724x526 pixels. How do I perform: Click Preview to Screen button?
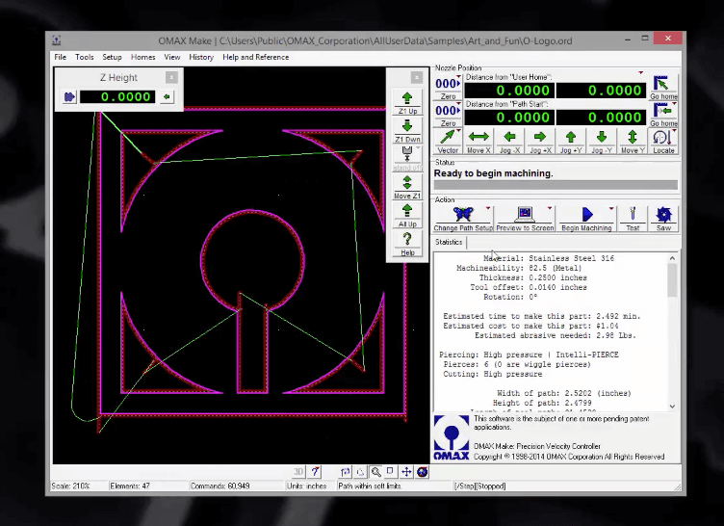point(525,219)
